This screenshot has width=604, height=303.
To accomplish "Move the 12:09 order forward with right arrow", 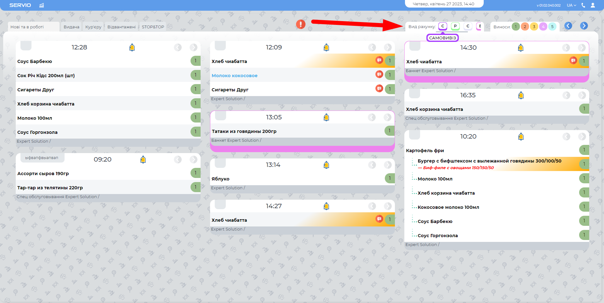I will pos(388,48).
